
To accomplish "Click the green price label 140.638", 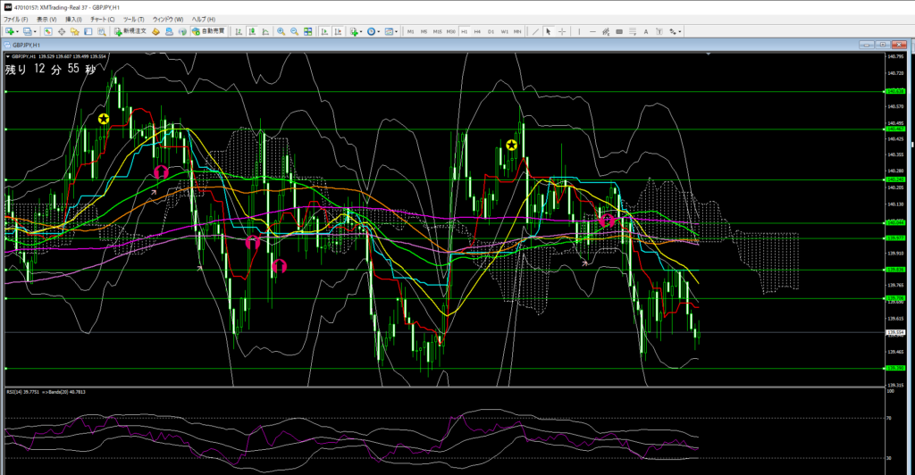I will coord(895,91).
